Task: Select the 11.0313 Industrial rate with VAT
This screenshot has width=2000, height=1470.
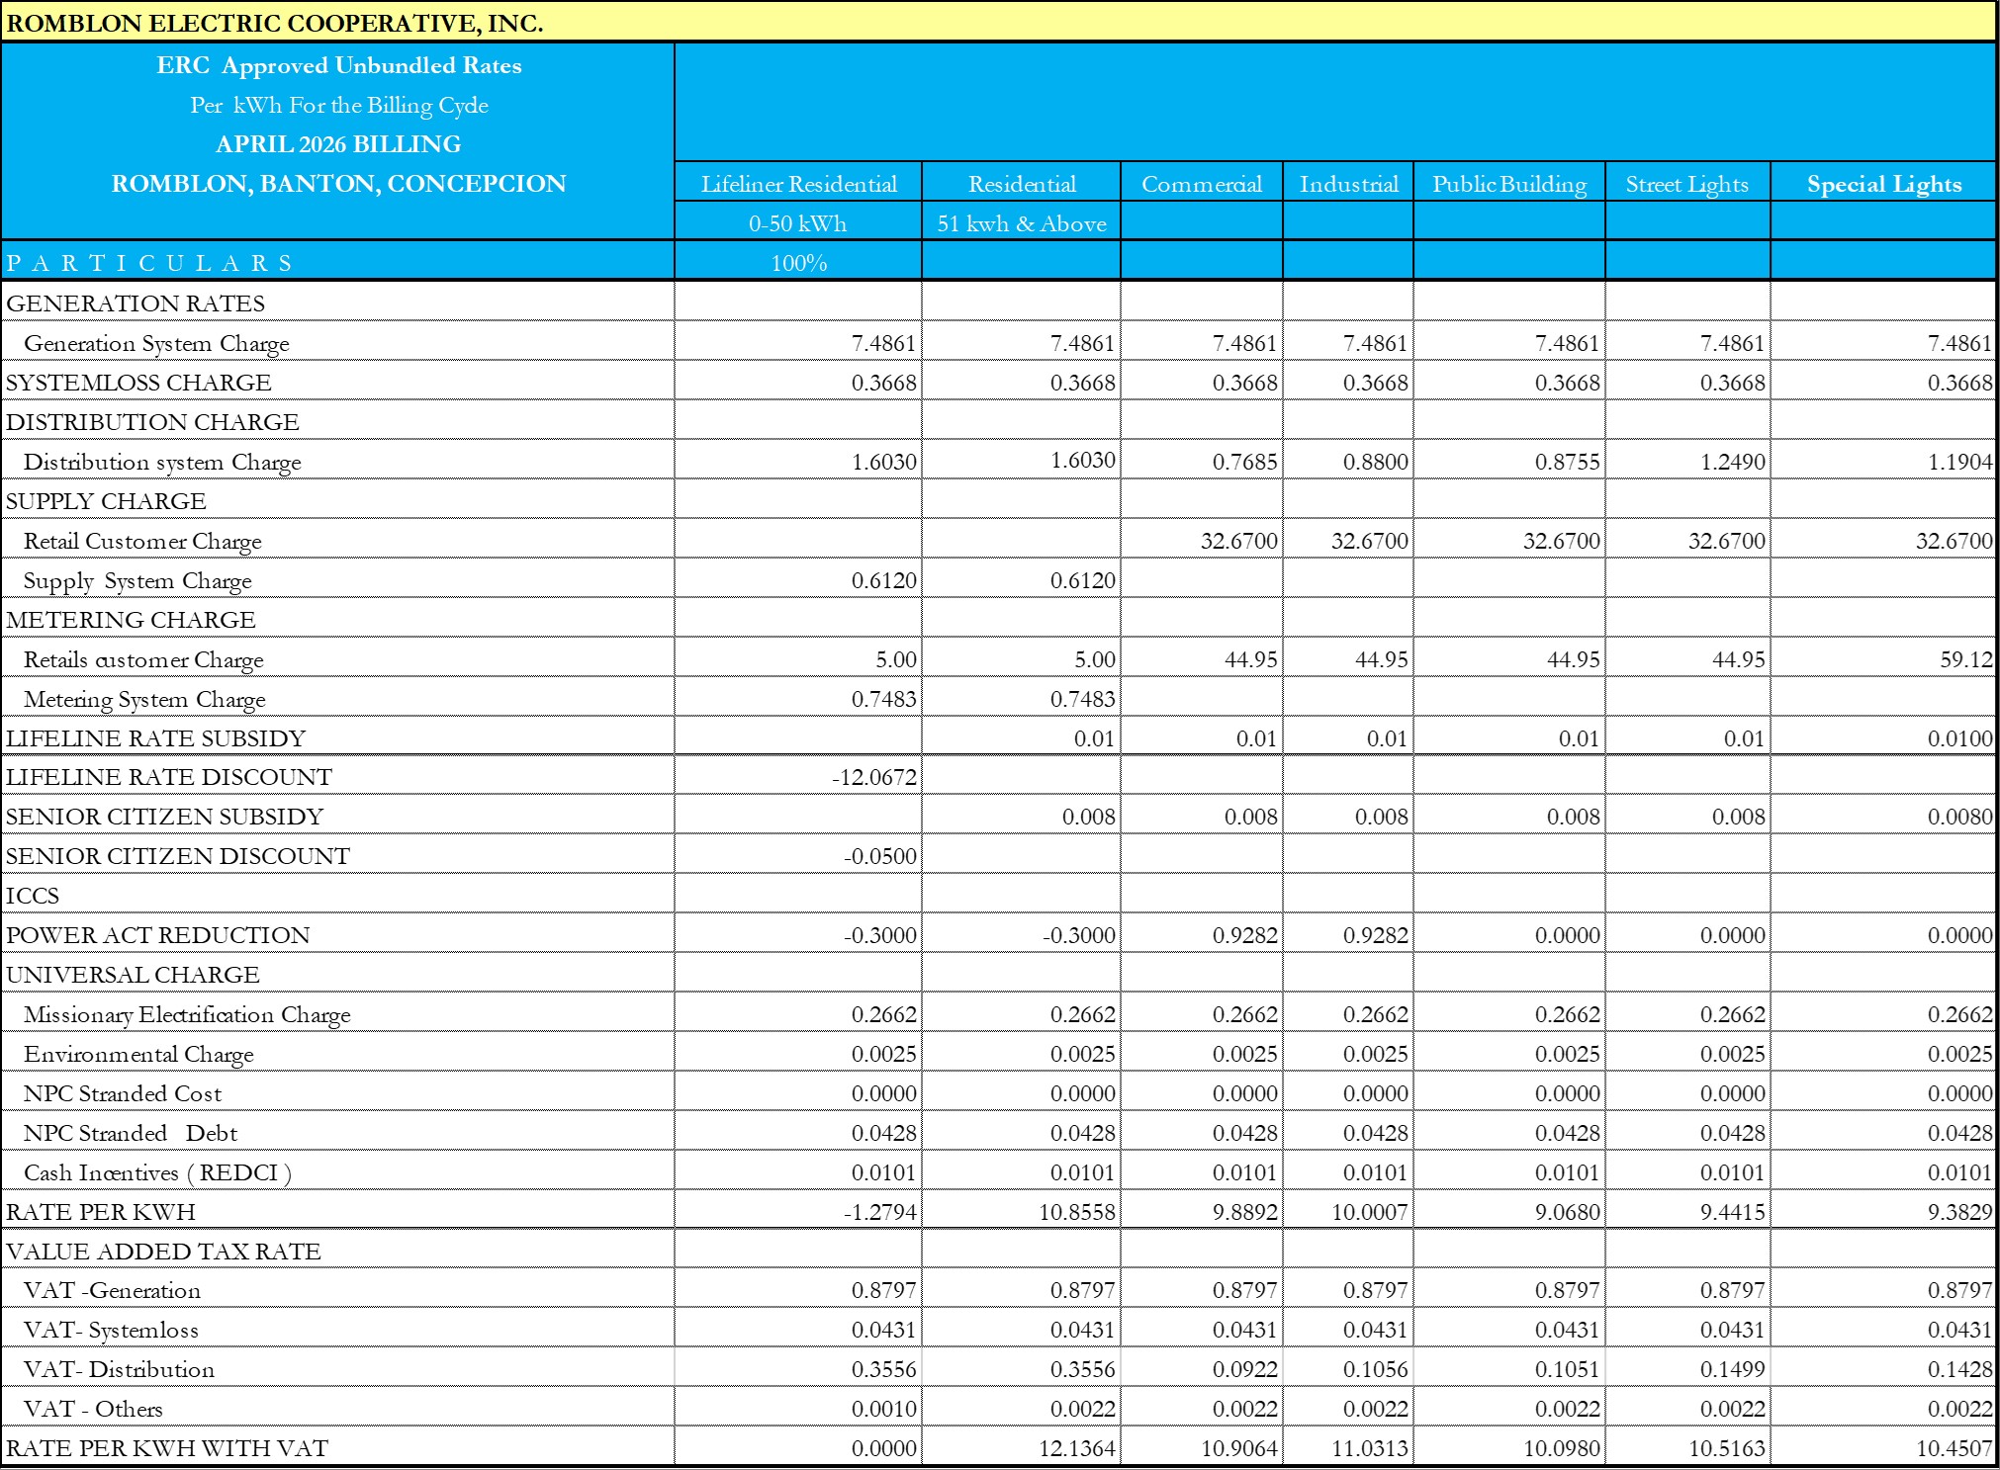Action: click(1370, 1448)
